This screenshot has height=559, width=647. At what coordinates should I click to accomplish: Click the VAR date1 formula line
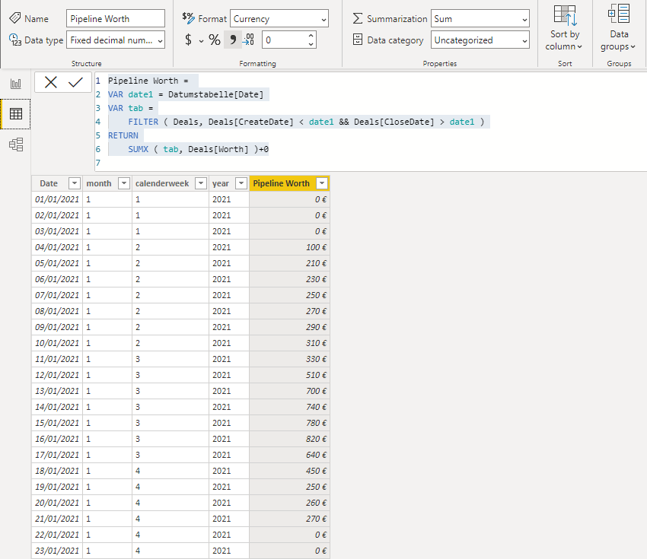click(x=186, y=94)
